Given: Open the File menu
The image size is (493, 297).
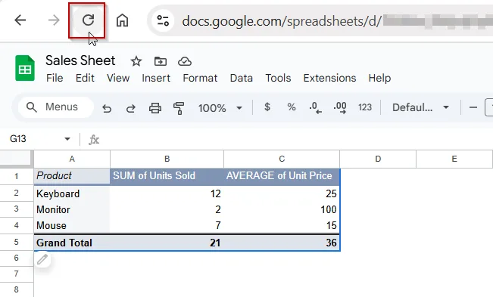Looking at the screenshot, I should click(55, 78).
